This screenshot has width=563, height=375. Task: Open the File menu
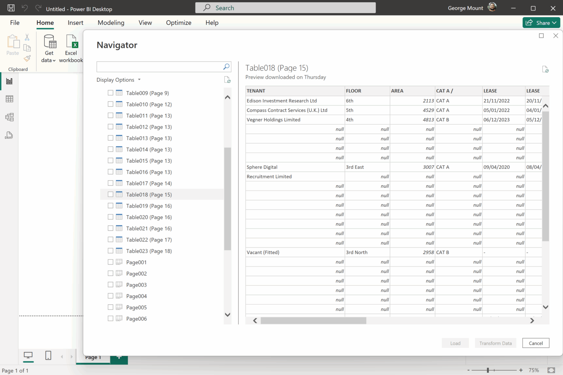point(15,23)
